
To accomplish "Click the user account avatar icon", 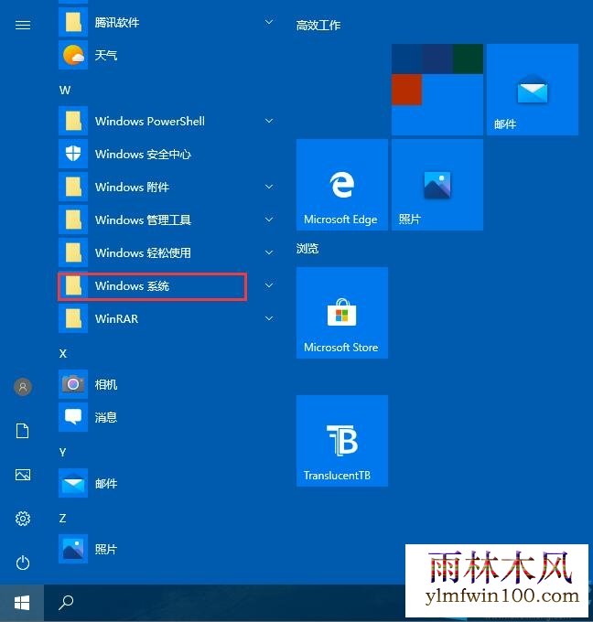I will coord(23,386).
